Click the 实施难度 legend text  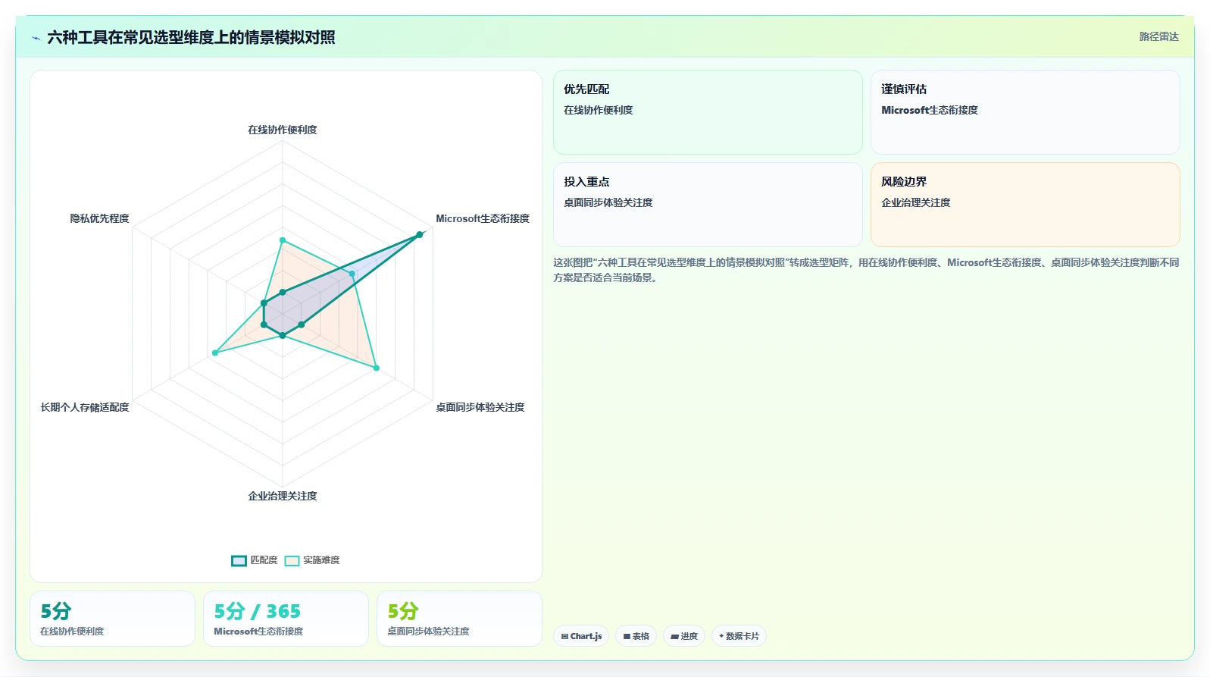tap(321, 560)
